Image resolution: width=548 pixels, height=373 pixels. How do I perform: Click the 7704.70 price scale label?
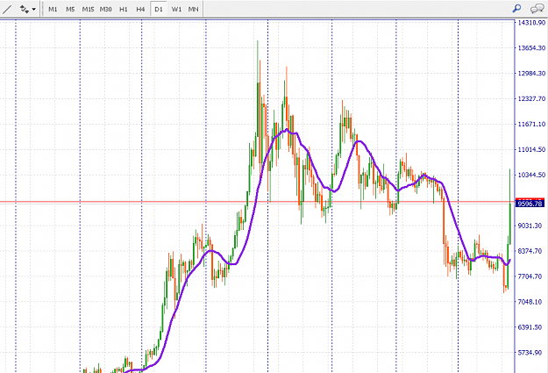coord(530,276)
